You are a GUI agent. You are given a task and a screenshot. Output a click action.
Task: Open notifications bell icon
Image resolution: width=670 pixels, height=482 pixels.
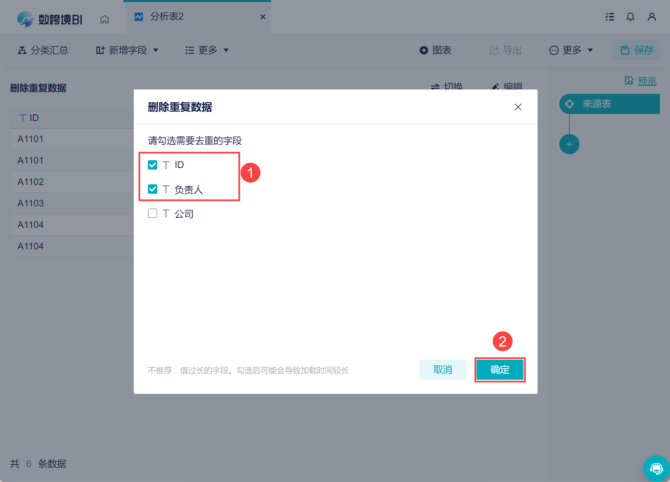coord(630,17)
